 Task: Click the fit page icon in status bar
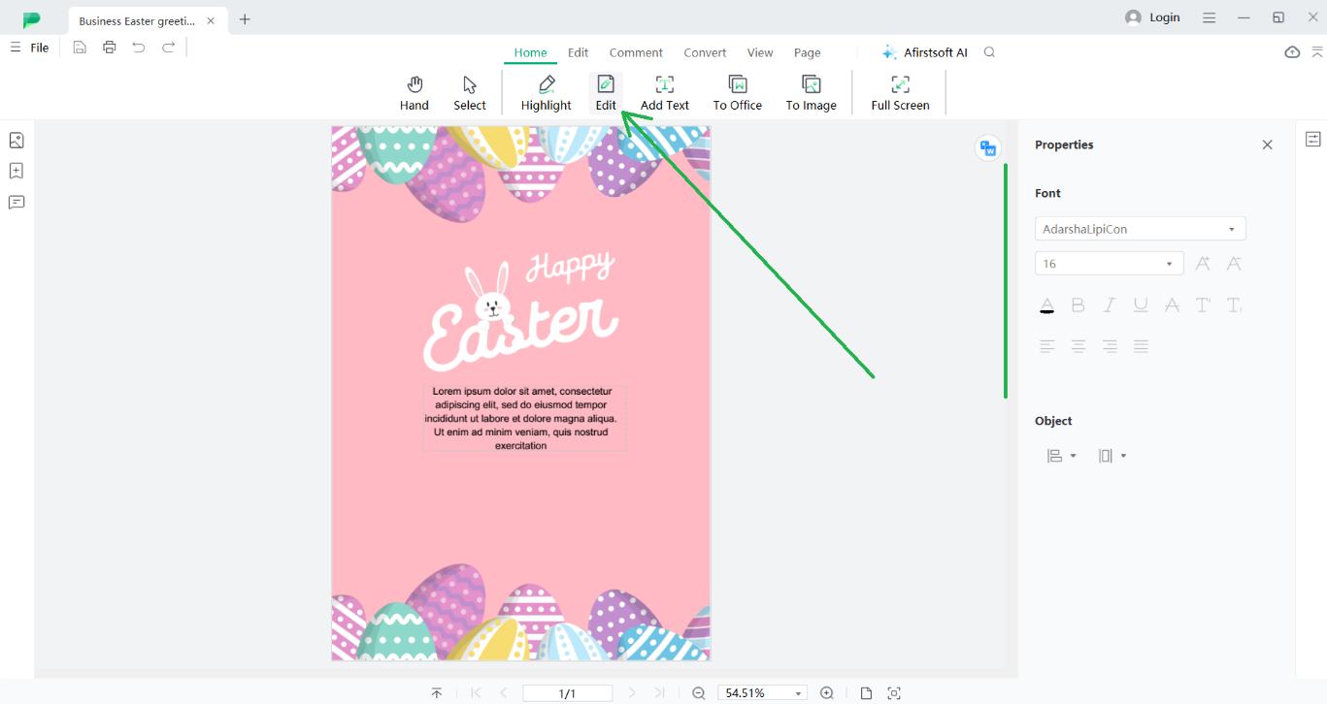(x=894, y=692)
